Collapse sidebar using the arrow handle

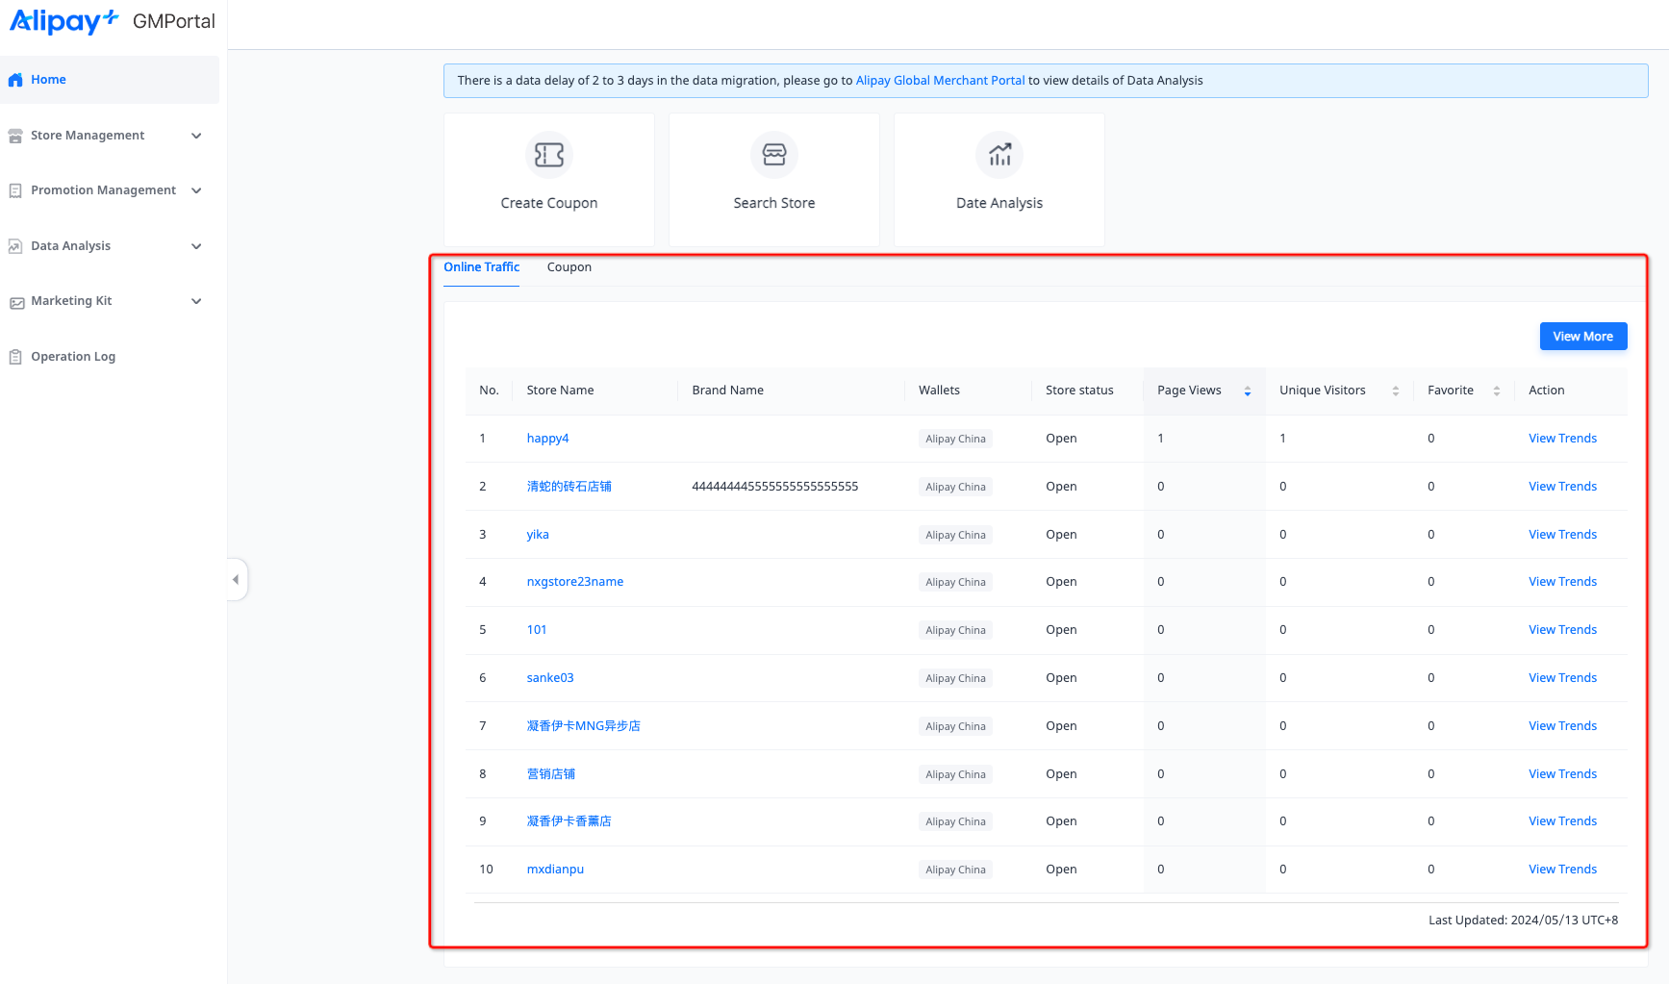point(236,580)
